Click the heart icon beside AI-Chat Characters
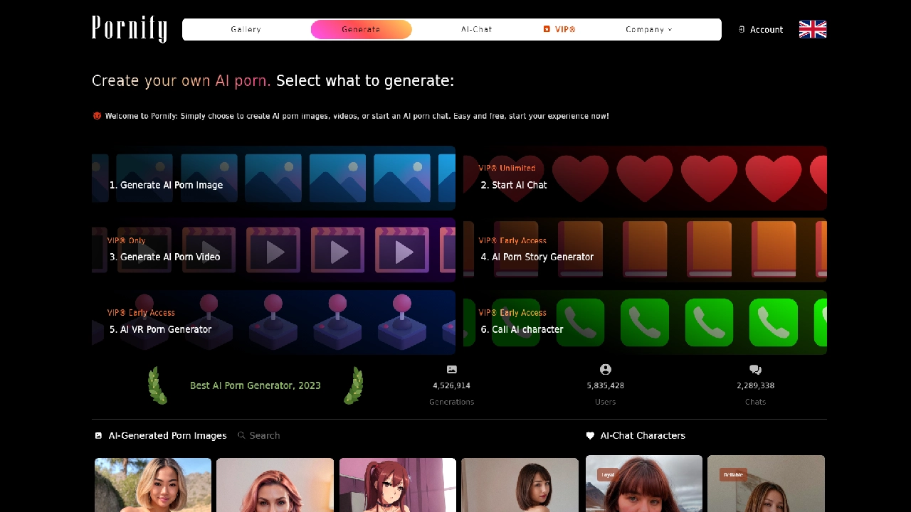Image resolution: width=911 pixels, height=512 pixels. [x=590, y=436]
